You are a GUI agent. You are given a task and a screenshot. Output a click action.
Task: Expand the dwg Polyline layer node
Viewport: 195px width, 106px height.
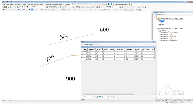point(160,37)
